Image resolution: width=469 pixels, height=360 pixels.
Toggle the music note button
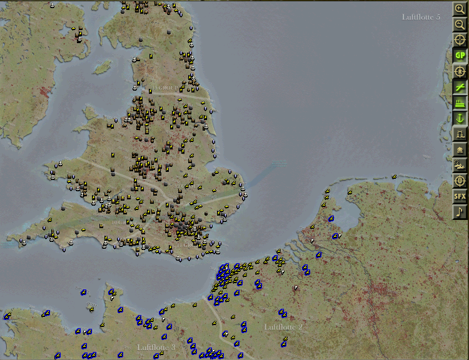tap(460, 212)
